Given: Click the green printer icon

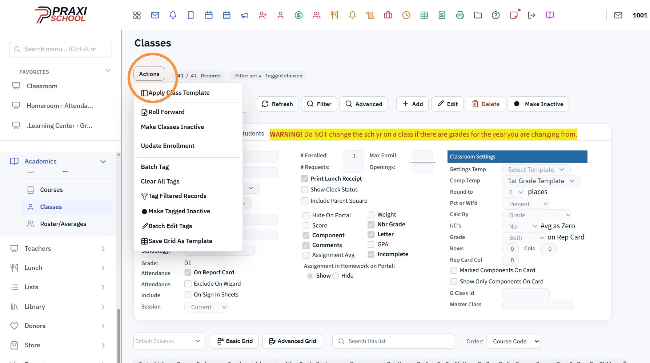Looking at the screenshot, I should (460, 15).
